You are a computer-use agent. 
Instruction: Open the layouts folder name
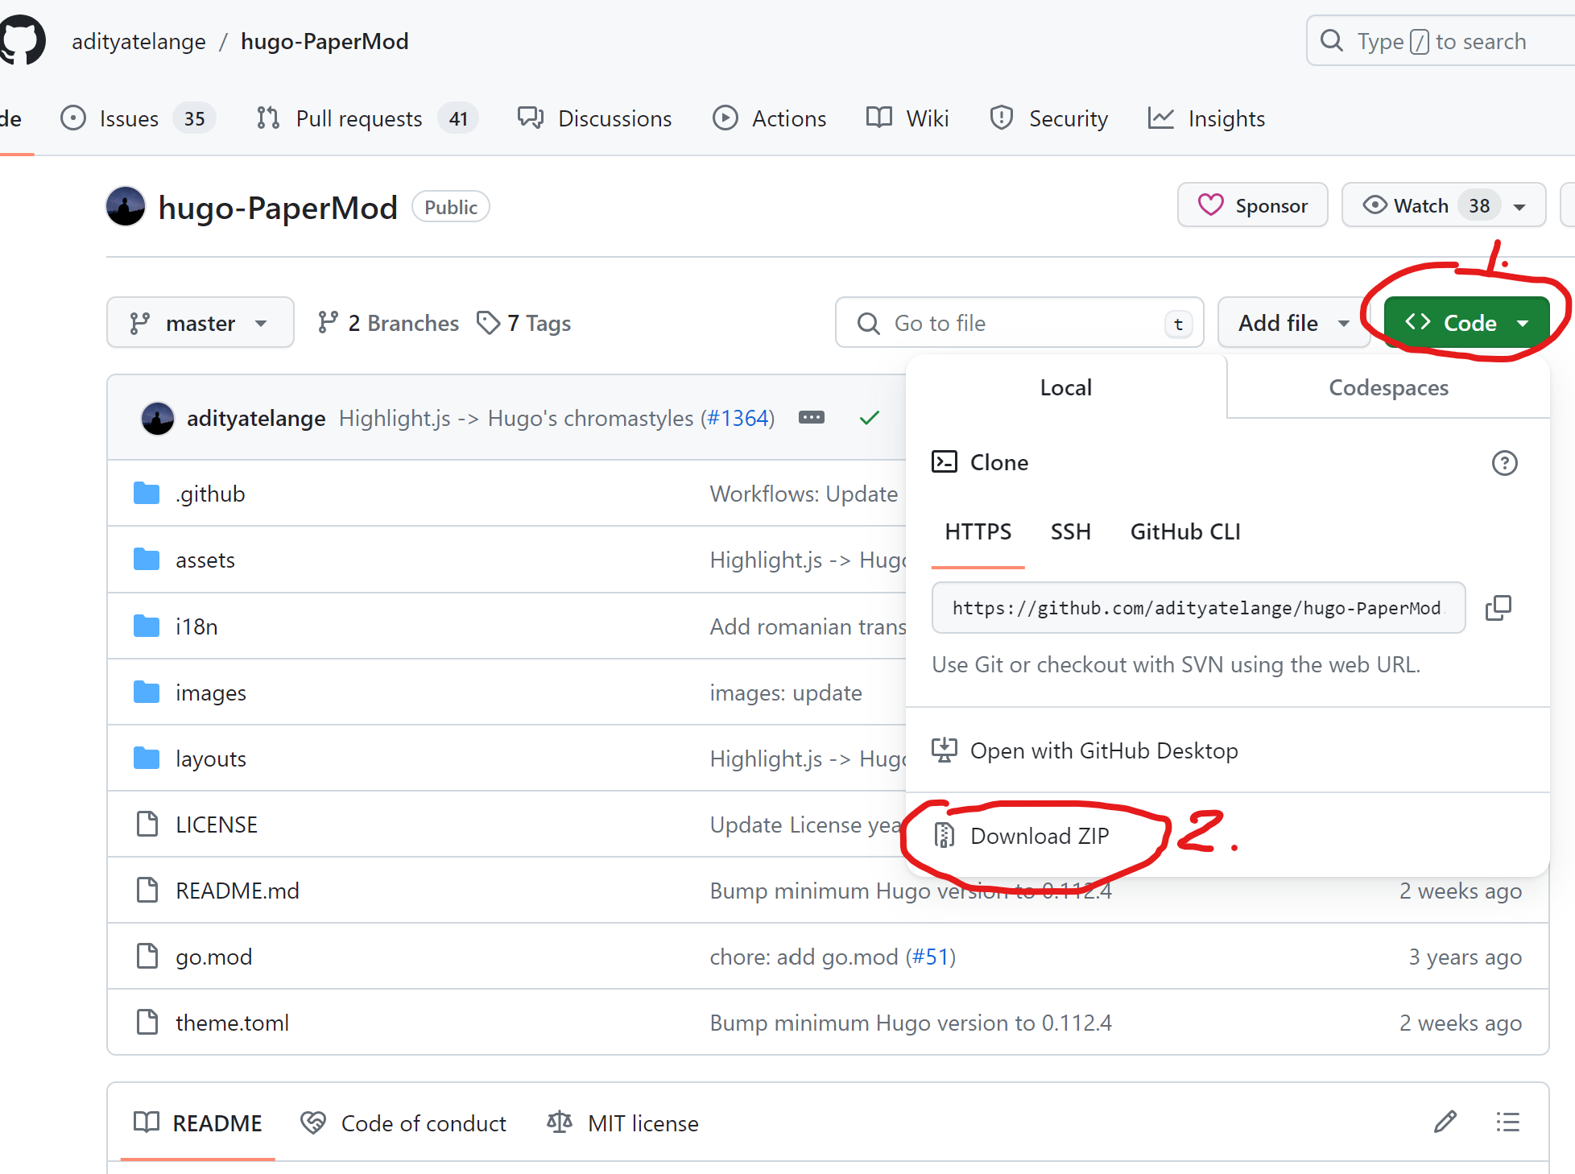211,759
